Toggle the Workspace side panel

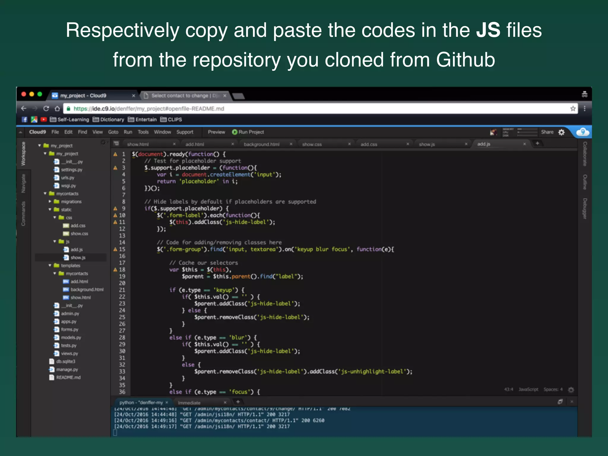23,153
